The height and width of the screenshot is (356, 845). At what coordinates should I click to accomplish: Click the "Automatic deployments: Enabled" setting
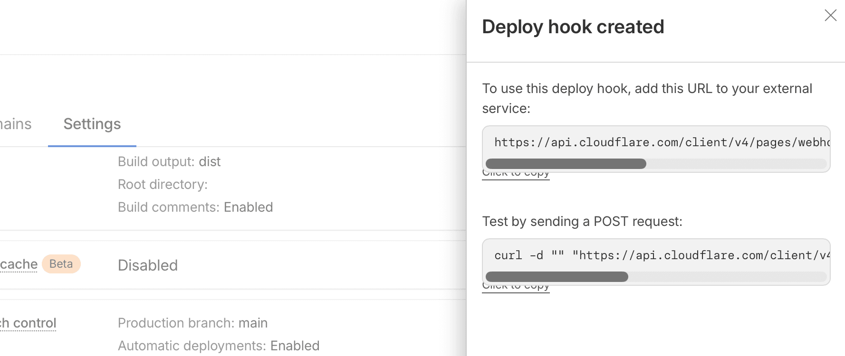218,346
